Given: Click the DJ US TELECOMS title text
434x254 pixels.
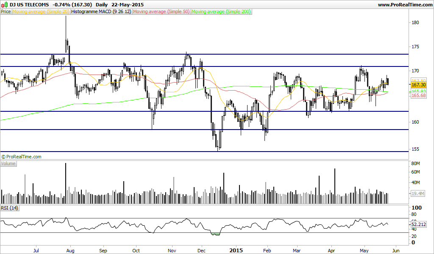Looking at the screenshot, I should (x=29, y=5).
